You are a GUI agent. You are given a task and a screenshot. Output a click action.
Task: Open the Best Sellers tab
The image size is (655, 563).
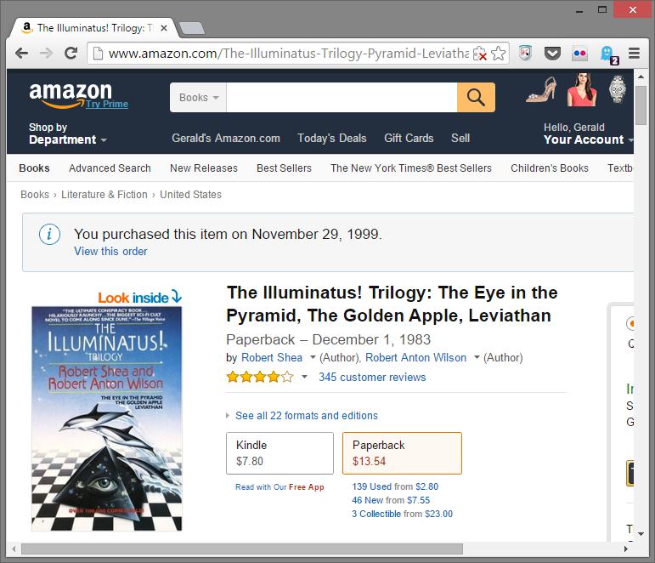(x=284, y=168)
